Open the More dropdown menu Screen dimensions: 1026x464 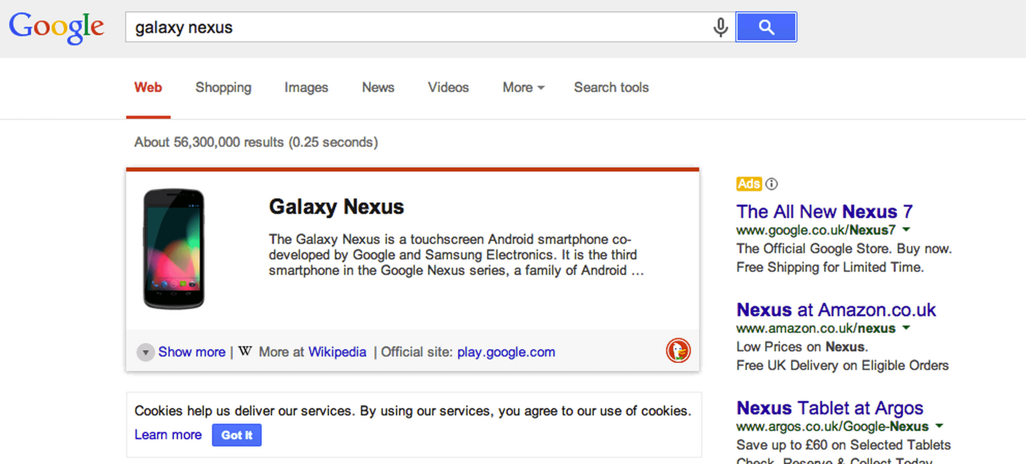pyautogui.click(x=523, y=87)
